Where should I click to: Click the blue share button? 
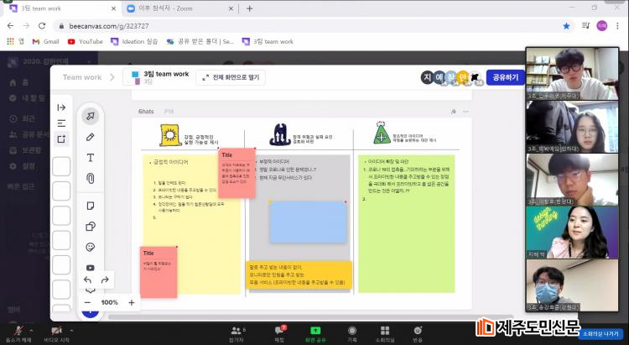pyautogui.click(x=505, y=77)
